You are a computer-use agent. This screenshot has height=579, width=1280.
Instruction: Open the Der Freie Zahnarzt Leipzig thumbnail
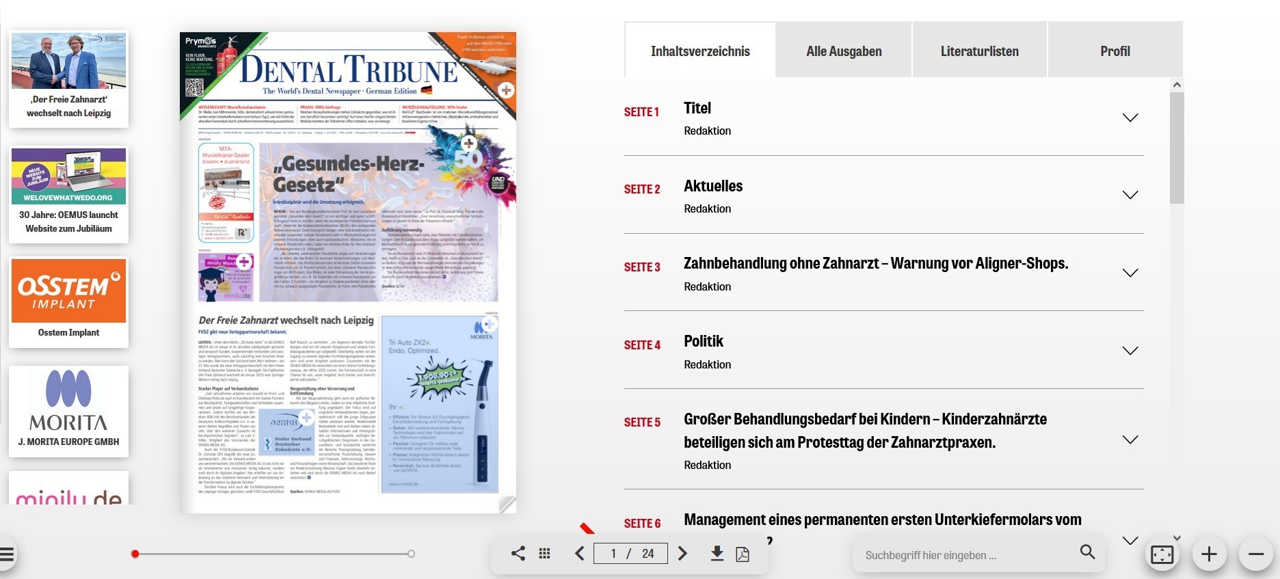pyautogui.click(x=68, y=79)
